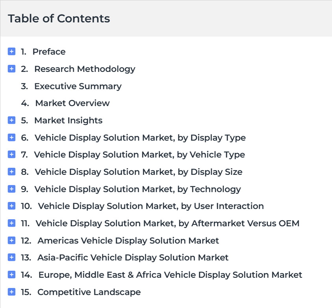The width and height of the screenshot is (332, 308).
Task: Click the Table of Contents heading
Action: pos(59,18)
